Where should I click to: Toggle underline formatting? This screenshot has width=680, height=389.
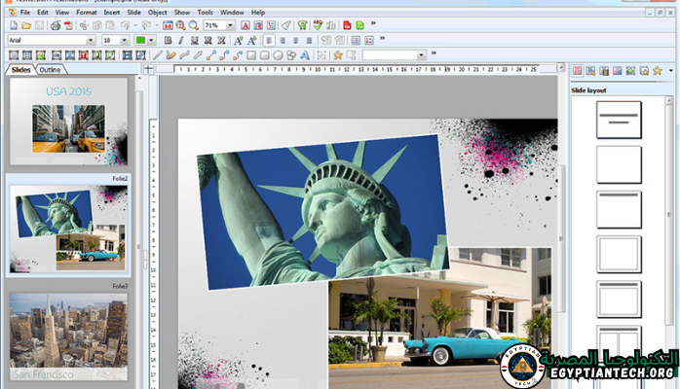pyautogui.click(x=195, y=40)
